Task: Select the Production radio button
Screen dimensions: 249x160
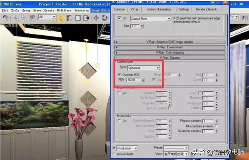Action: [x=114, y=148]
